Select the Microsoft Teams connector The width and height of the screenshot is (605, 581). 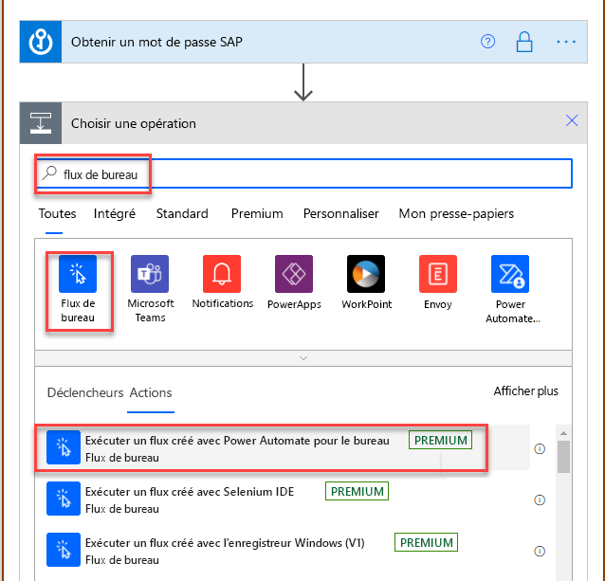[x=150, y=289]
